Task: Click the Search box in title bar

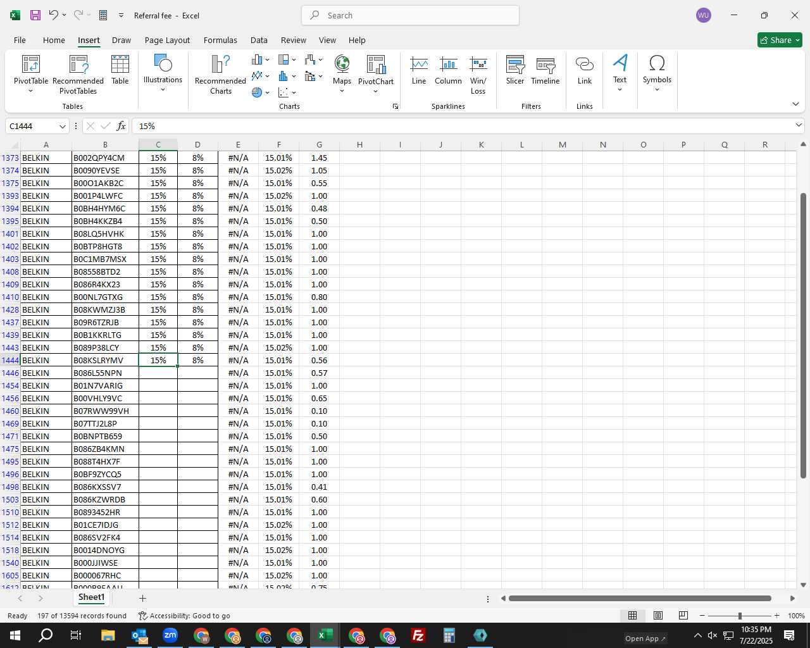Action: pyautogui.click(x=411, y=15)
